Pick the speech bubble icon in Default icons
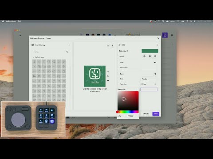This screenshot has height=159, width=213. pos(44,95)
